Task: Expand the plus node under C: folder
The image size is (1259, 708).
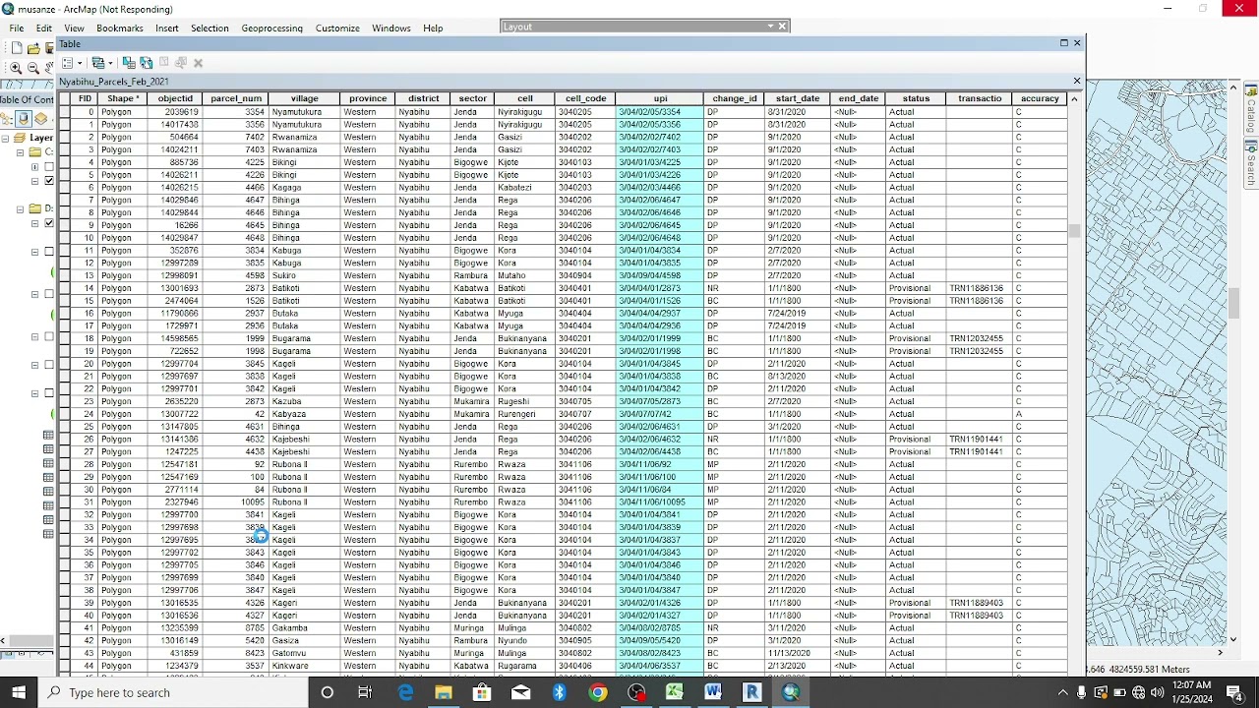Action: tap(34, 166)
